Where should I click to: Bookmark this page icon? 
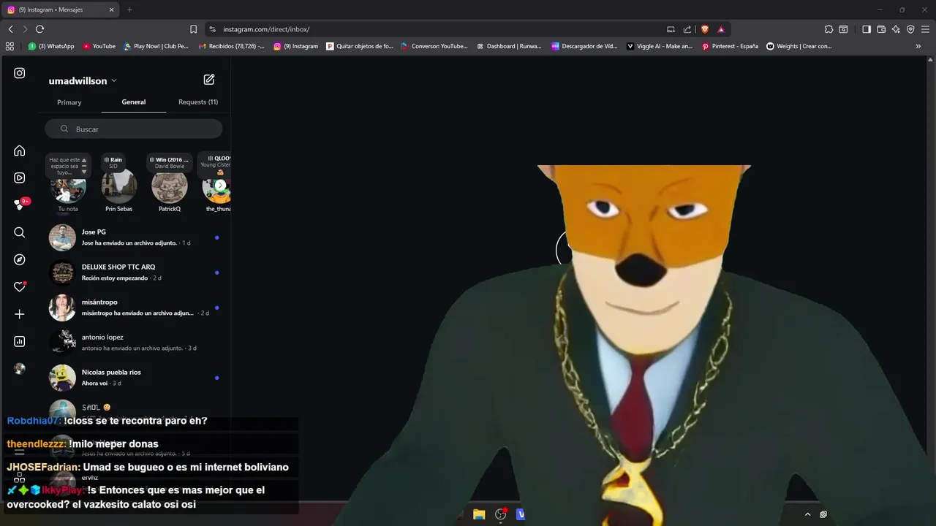pos(194,29)
